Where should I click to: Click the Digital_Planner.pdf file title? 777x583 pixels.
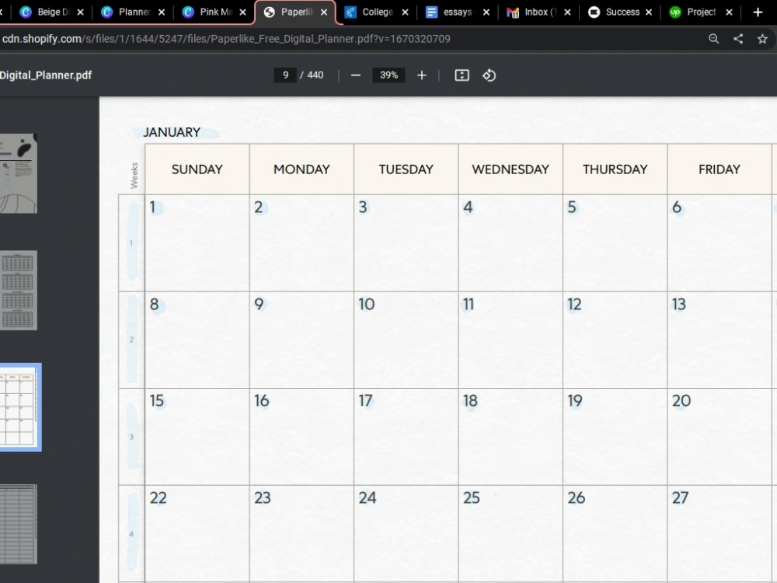point(46,75)
